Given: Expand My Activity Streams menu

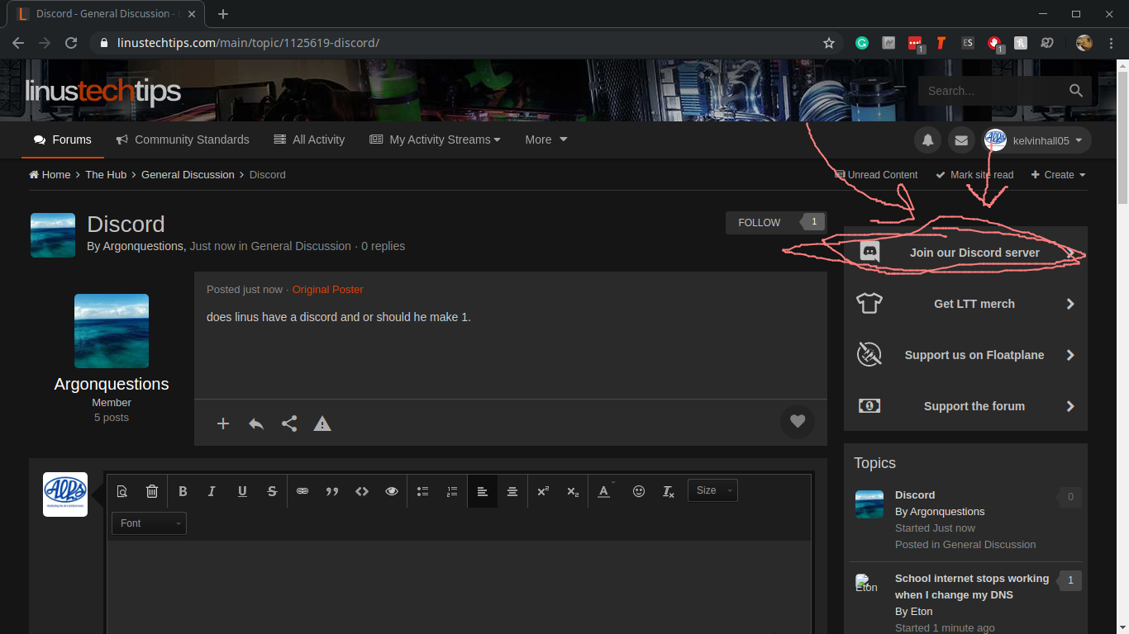Looking at the screenshot, I should click(x=435, y=140).
